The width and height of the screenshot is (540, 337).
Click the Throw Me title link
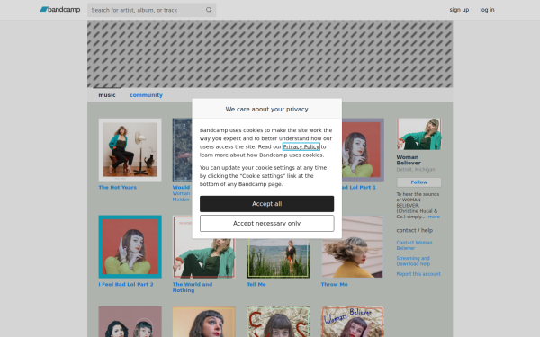[334, 284]
